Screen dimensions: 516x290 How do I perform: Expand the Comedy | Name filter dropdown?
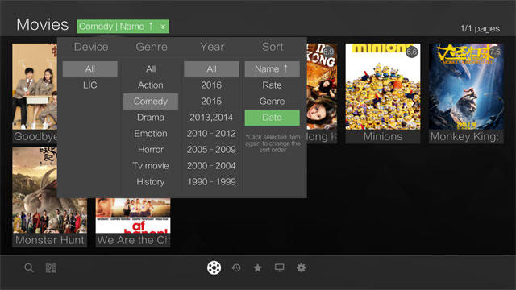tap(123, 27)
